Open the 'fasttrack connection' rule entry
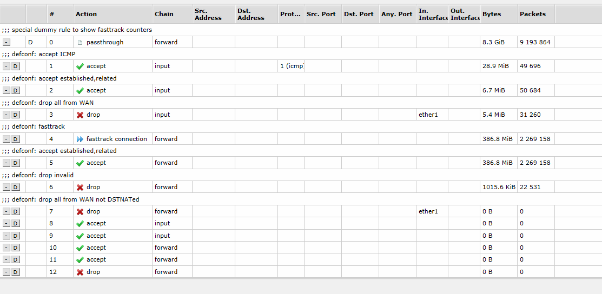The width and height of the screenshot is (602, 294). click(x=116, y=139)
